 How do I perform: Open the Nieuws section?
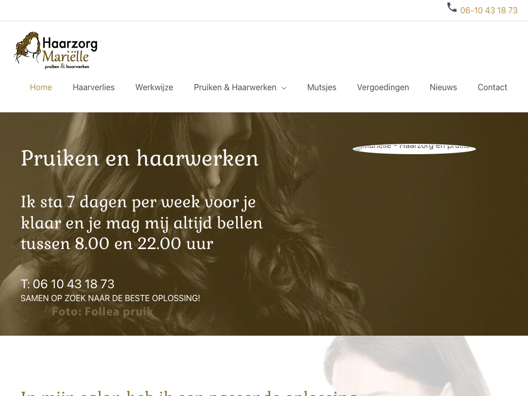coord(443,87)
